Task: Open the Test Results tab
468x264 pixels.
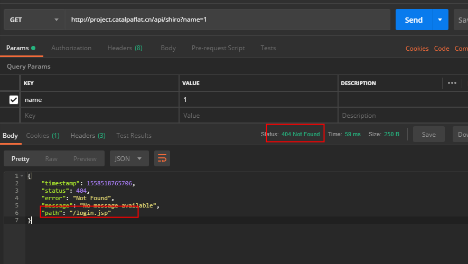Action: [134, 136]
